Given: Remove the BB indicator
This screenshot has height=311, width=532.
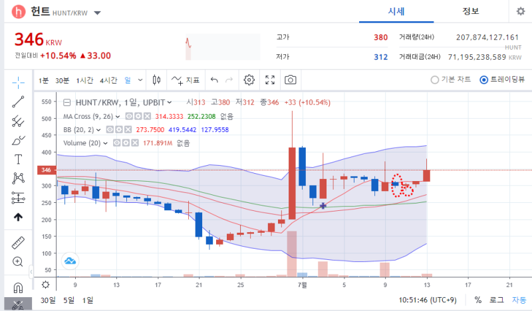Looking at the screenshot, I should 128,129.
